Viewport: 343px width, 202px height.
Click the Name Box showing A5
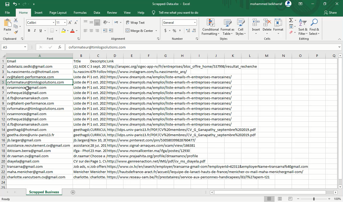(x=12, y=47)
